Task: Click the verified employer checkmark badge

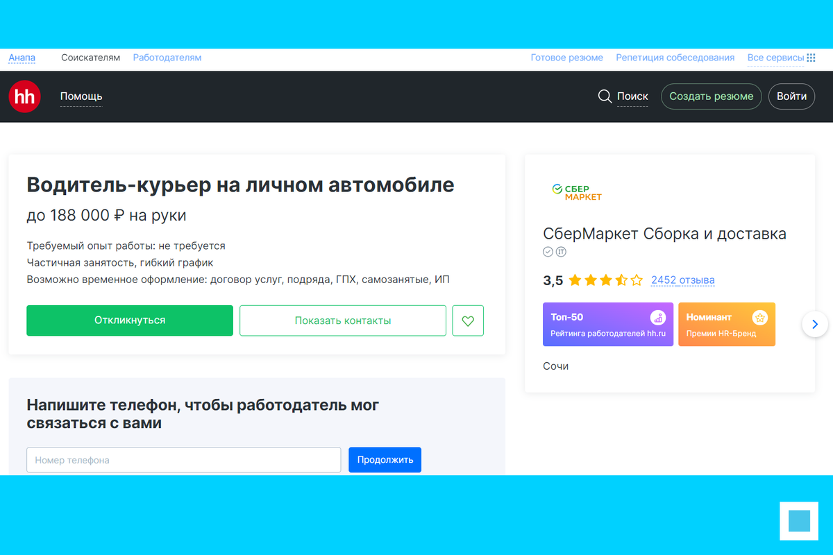Action: point(548,251)
